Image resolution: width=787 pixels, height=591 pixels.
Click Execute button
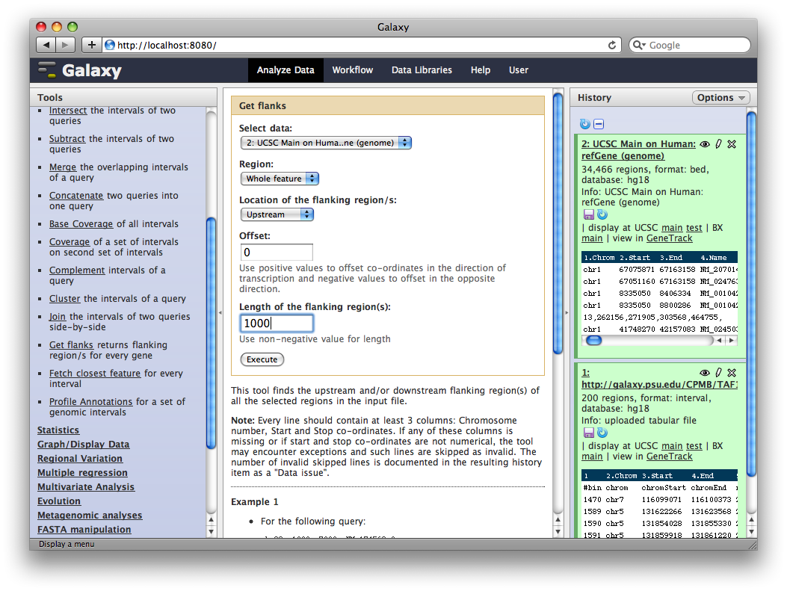pos(262,359)
